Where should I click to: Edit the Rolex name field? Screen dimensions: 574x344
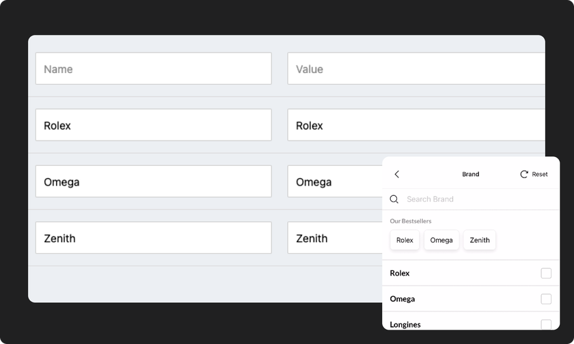tap(153, 126)
